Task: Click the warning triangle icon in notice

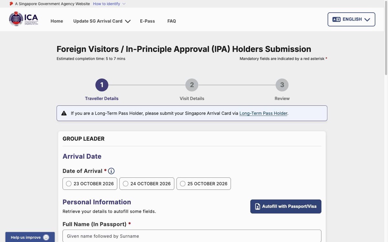Action: pos(64,113)
